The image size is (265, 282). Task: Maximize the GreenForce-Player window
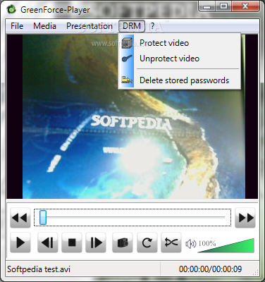223,6
